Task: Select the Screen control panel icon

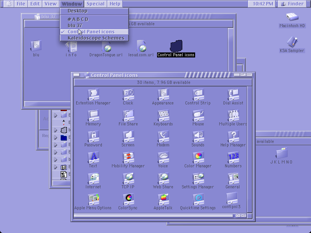Action: [128, 137]
